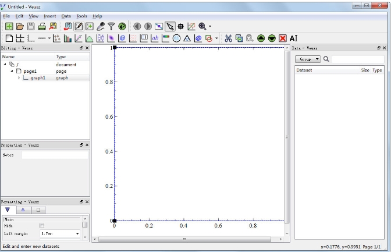Viewport: 391px width, 252px height.
Task: Move selected widget up green arrow
Action: pyautogui.click(x=261, y=38)
